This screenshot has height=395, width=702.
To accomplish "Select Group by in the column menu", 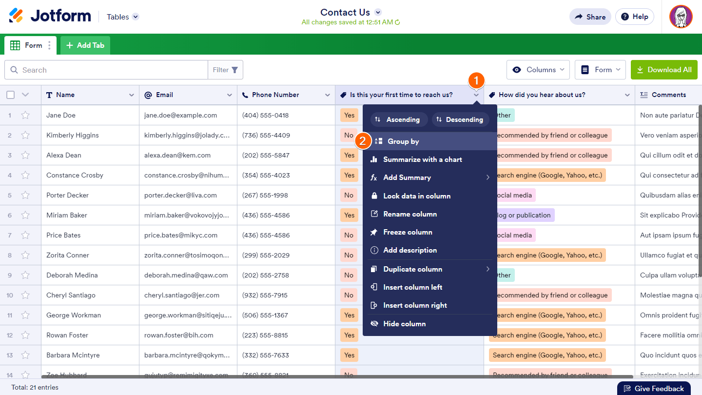I will [403, 141].
